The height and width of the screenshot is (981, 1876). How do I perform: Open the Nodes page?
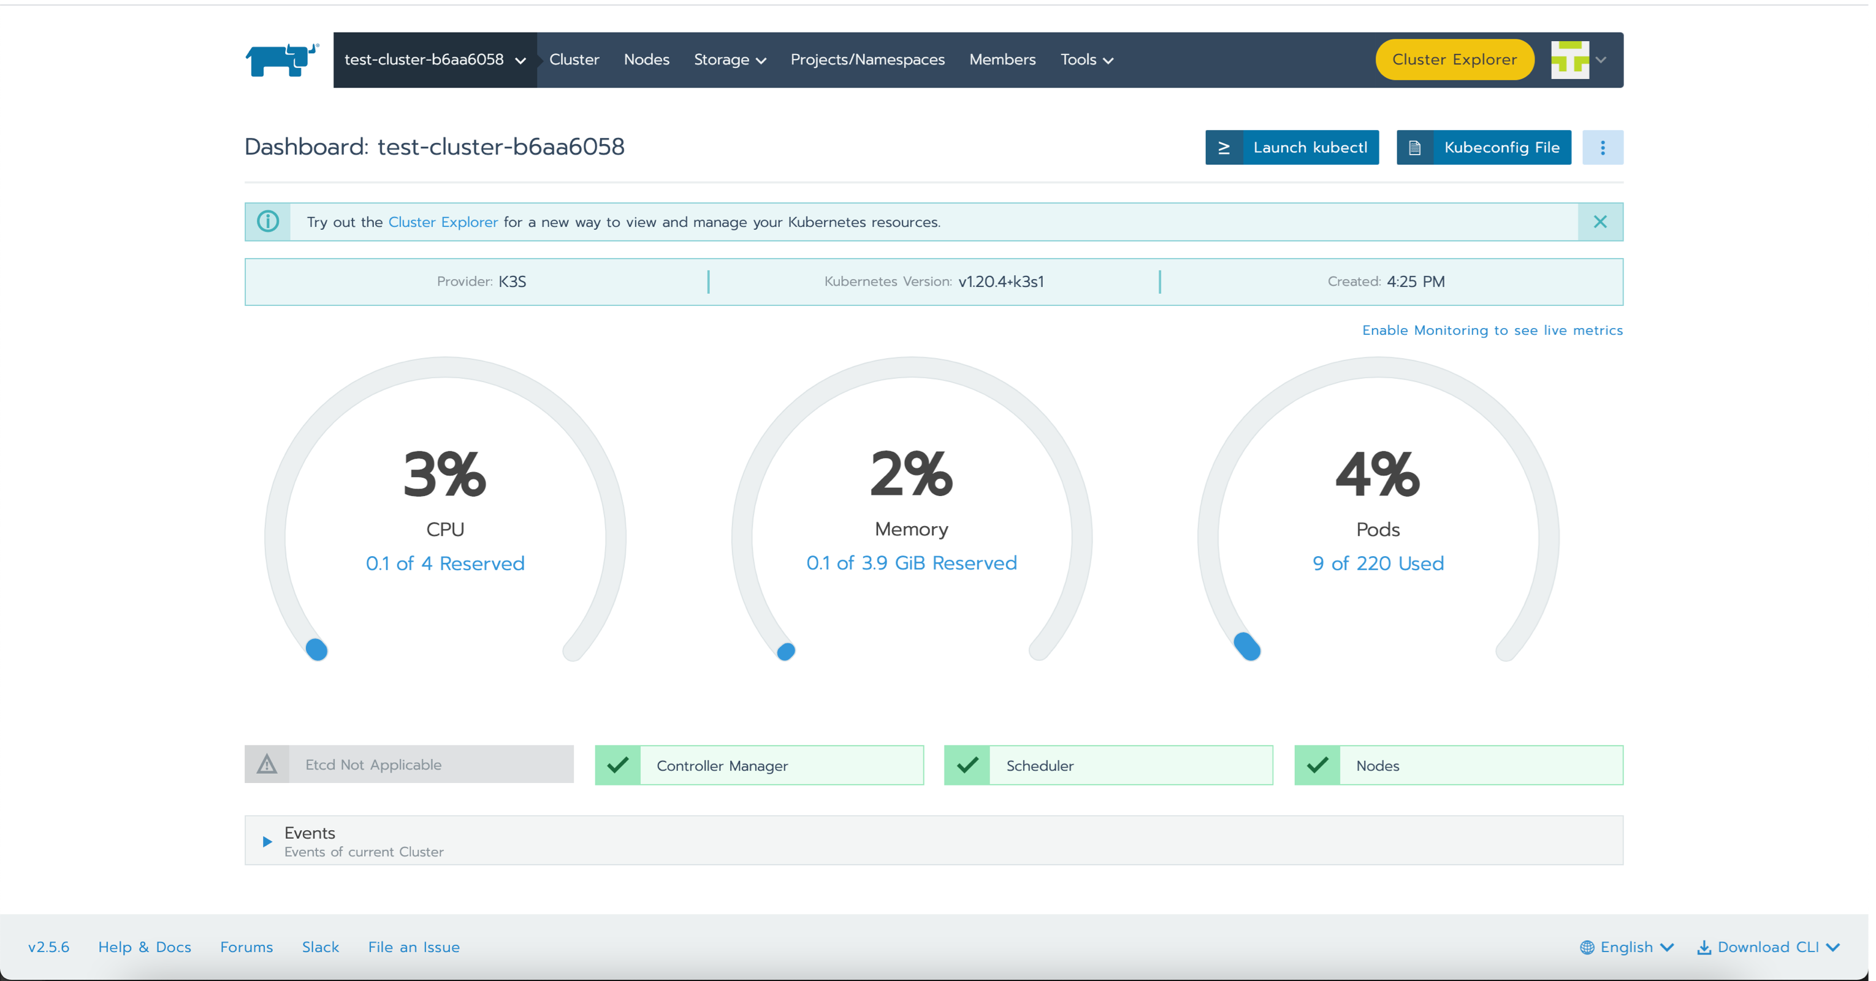(647, 59)
